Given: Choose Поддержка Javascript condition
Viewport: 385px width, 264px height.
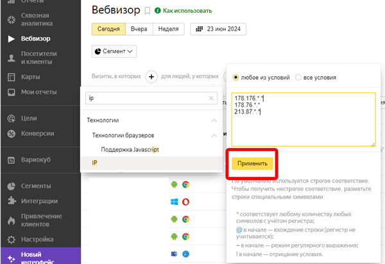Looking at the screenshot, I should tap(130, 149).
